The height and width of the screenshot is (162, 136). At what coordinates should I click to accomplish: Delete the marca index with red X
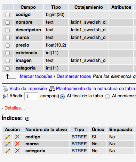(x=17, y=144)
